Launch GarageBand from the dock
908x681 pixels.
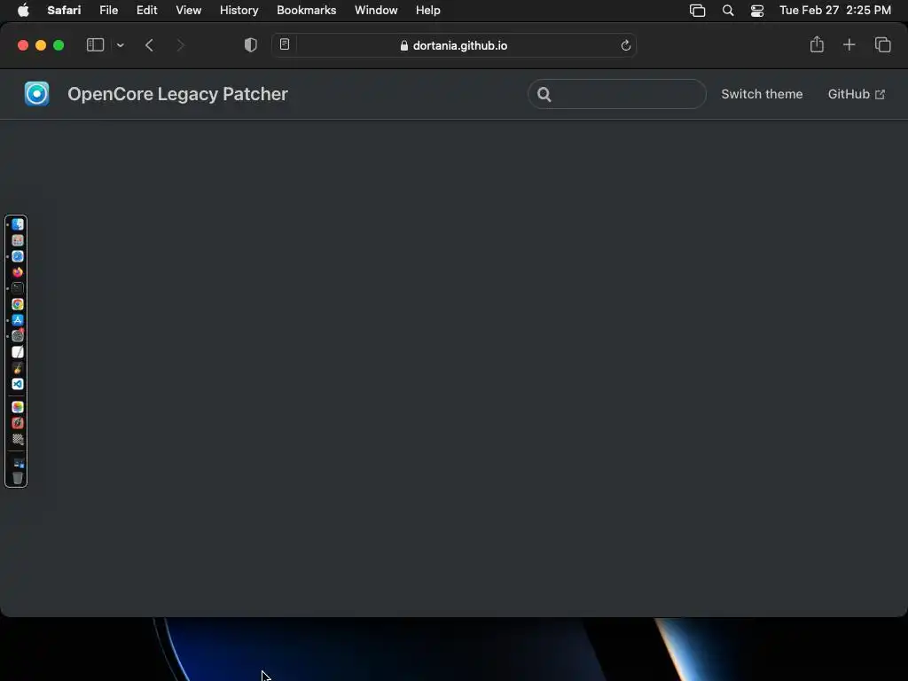click(x=18, y=368)
